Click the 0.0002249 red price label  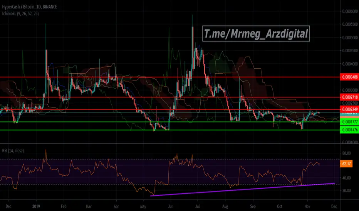point(350,109)
